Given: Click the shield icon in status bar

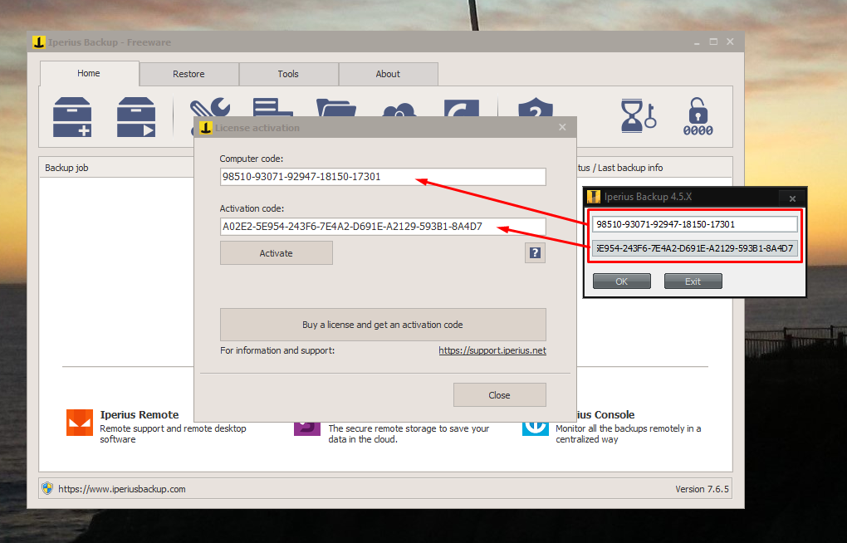Looking at the screenshot, I should pyautogui.click(x=47, y=488).
